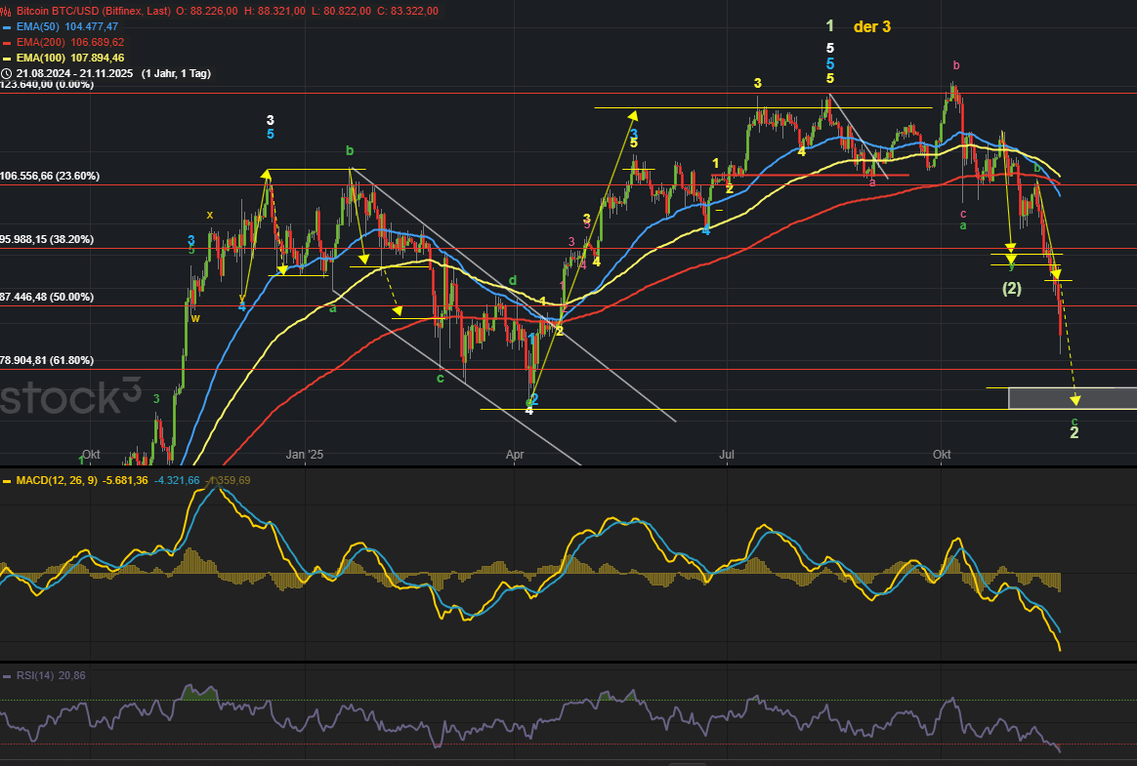Viewport: 1137px width, 766px height.
Task: Select the orange "der 3" wave annotation
Action: point(871,27)
